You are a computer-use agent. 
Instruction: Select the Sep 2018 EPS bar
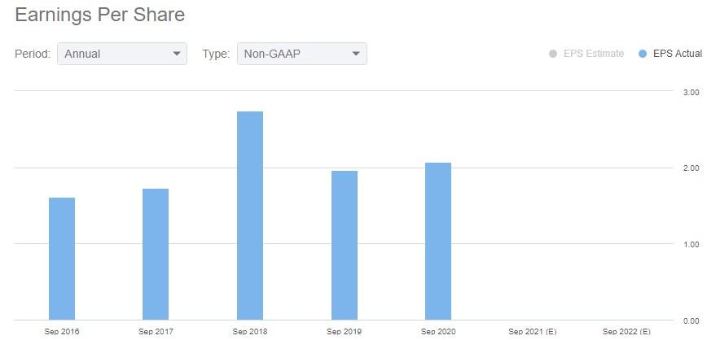[250, 216]
